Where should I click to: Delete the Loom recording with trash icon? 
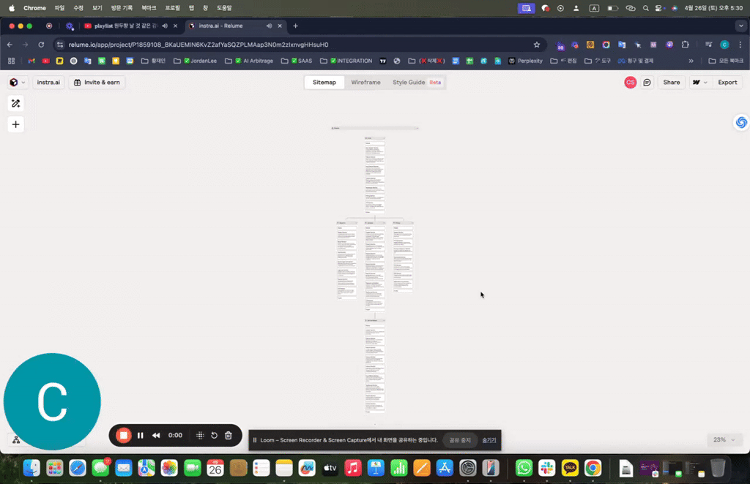pyautogui.click(x=229, y=435)
